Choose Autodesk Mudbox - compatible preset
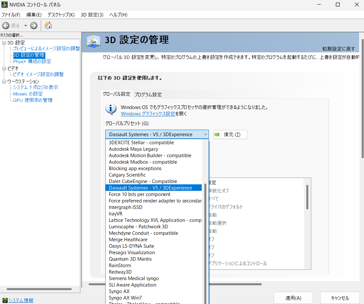This screenshot has width=364, height=304. (x=154, y=162)
